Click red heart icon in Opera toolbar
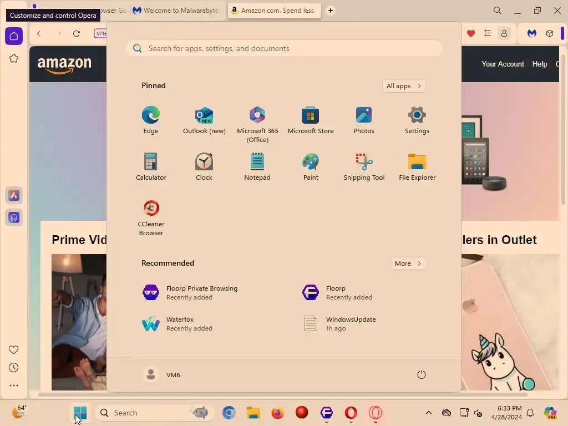The width and height of the screenshot is (568, 426). [x=470, y=34]
